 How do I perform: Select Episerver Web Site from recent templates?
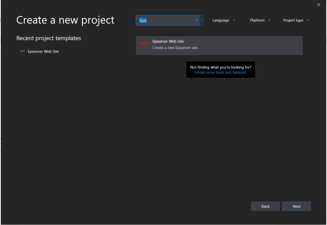pyautogui.click(x=43, y=51)
